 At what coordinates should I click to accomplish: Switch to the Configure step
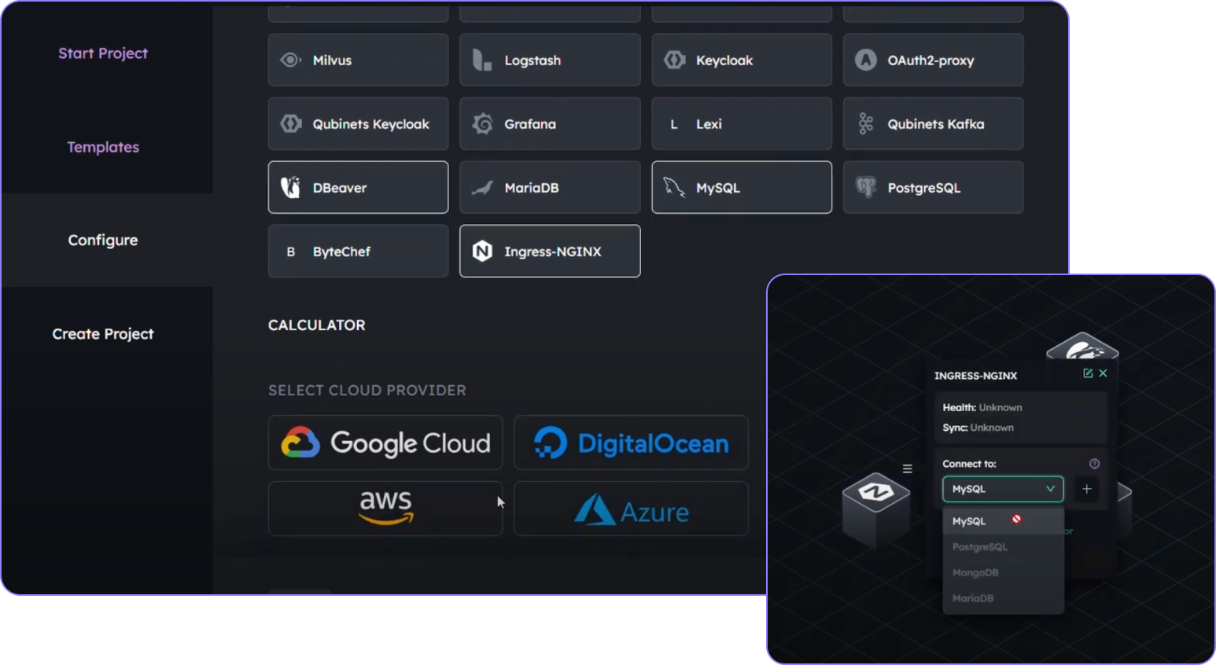[x=103, y=240]
